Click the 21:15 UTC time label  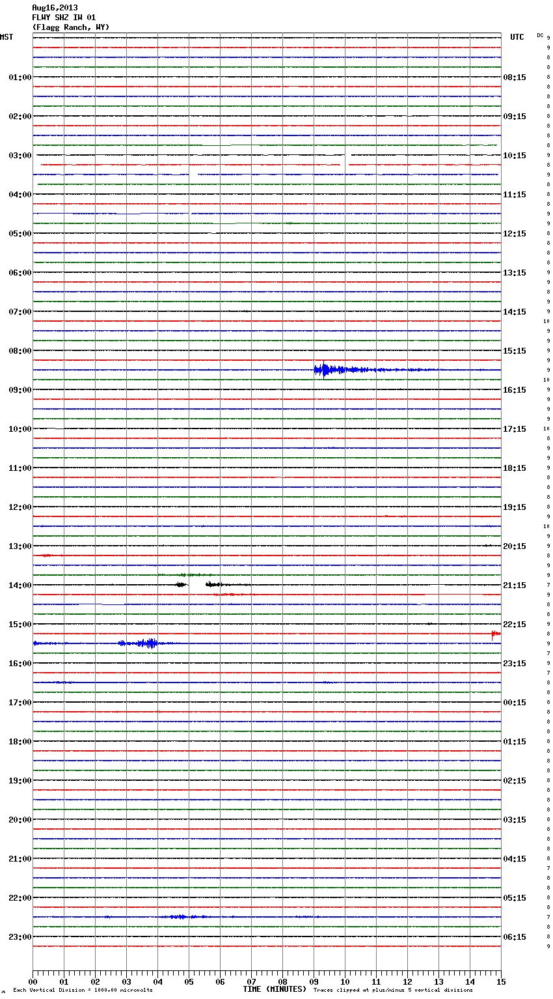coord(515,585)
